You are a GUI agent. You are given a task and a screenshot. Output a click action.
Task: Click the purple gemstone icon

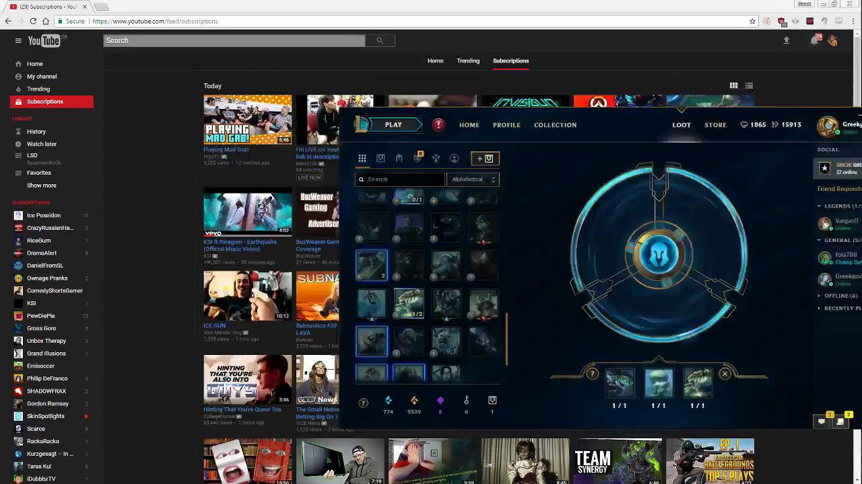[440, 401]
